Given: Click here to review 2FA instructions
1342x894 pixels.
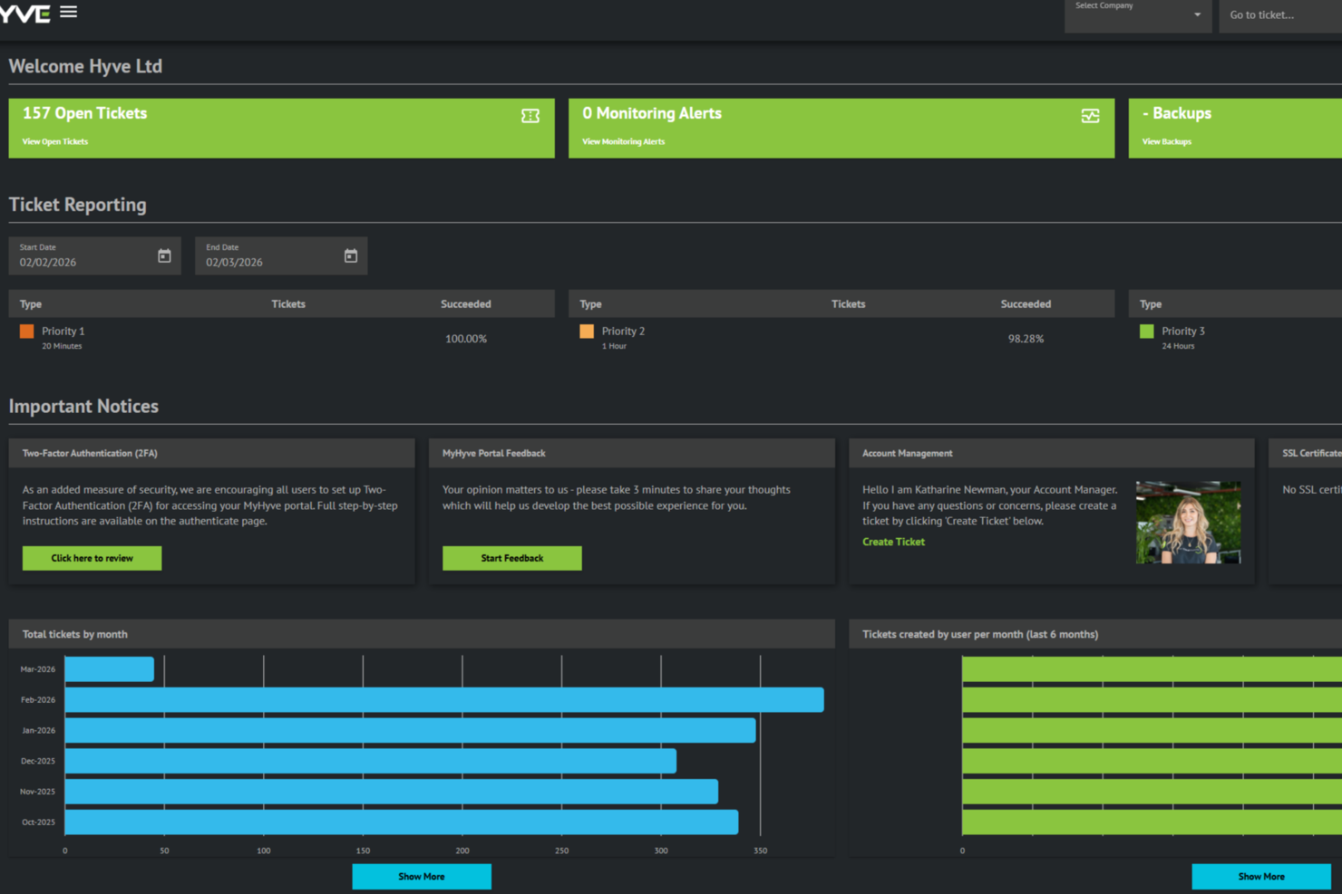Looking at the screenshot, I should (x=91, y=558).
